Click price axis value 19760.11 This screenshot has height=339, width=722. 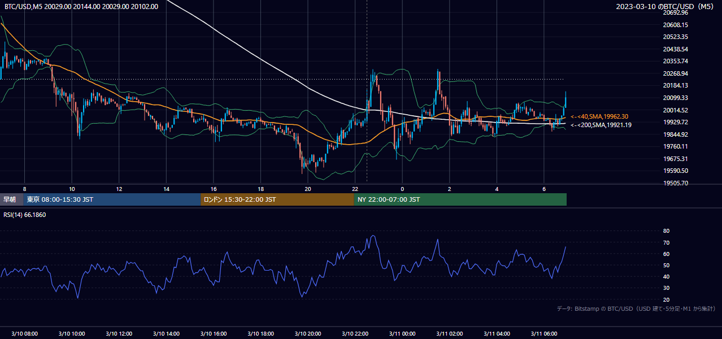(x=676, y=146)
